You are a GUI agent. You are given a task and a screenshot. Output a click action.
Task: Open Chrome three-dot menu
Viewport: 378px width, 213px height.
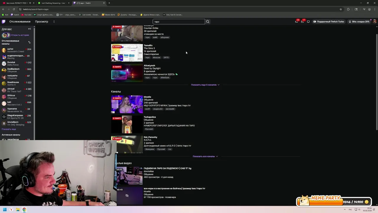point(374,9)
